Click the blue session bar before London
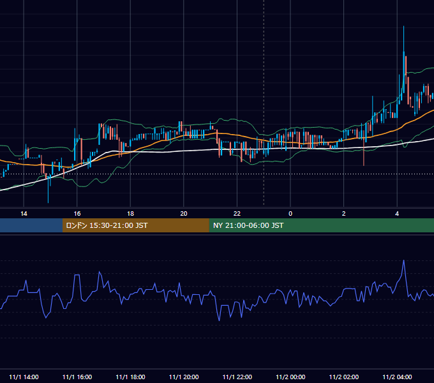The height and width of the screenshot is (383, 434). click(x=31, y=225)
